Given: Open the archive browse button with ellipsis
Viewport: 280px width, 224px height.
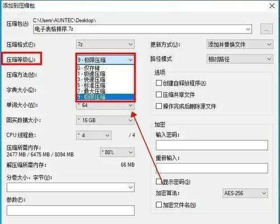Looking at the screenshot, I should (267, 29).
